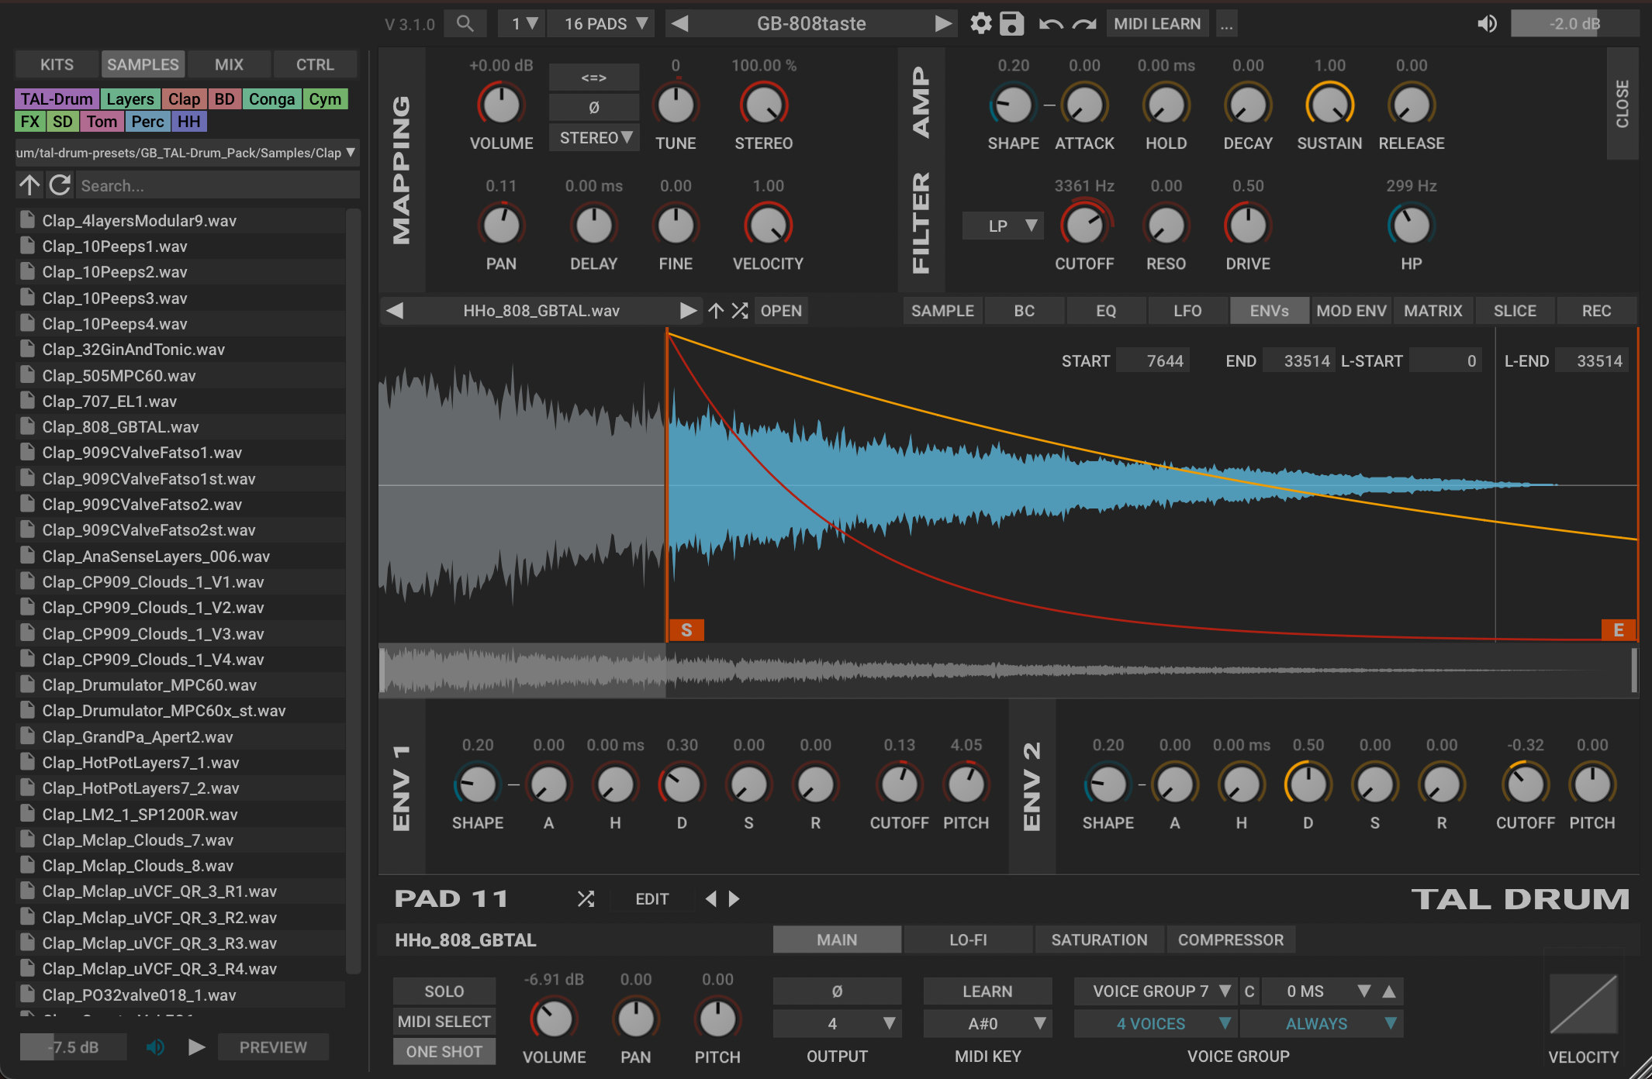
Task: Undo the last change
Action: (x=1050, y=24)
